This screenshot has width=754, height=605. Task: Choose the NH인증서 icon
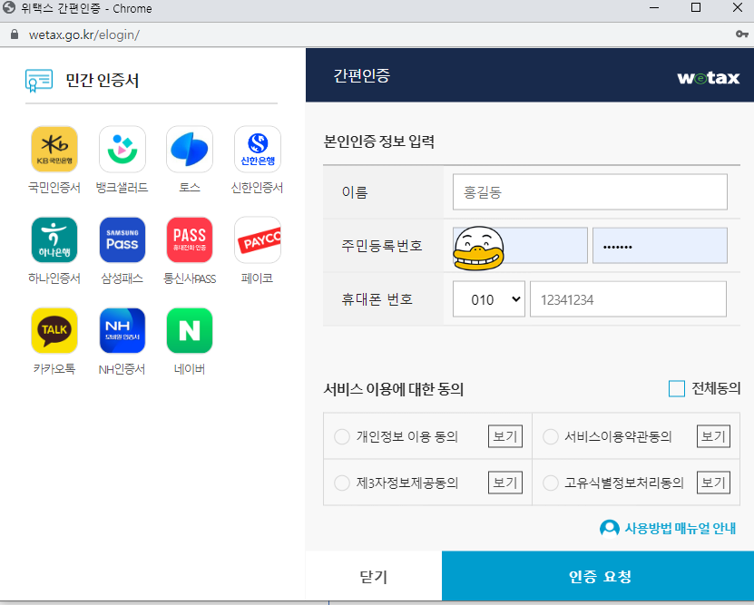click(122, 330)
